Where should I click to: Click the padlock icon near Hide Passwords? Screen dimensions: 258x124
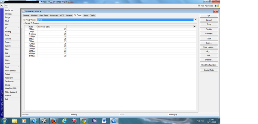218,6
